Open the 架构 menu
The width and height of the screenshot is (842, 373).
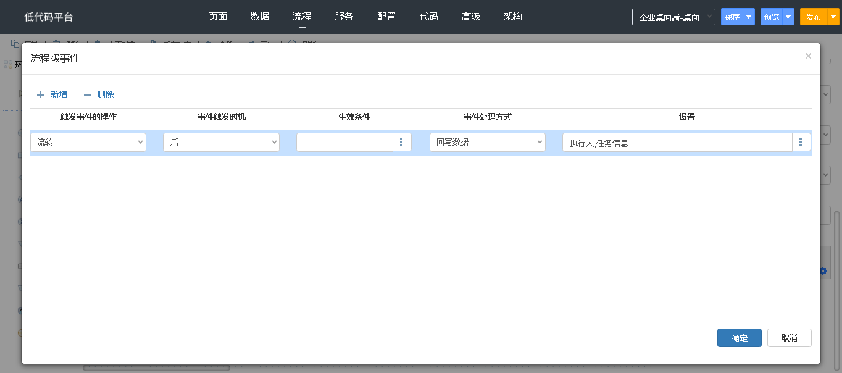[512, 17]
